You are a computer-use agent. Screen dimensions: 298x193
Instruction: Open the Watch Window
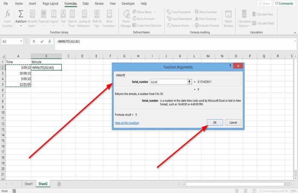(228, 19)
